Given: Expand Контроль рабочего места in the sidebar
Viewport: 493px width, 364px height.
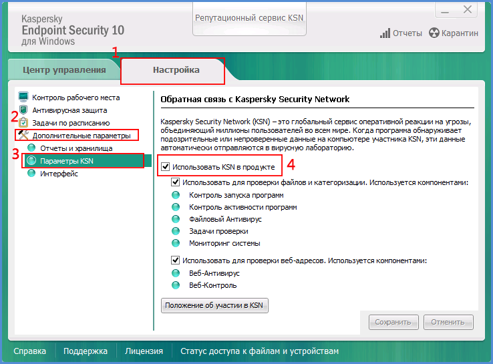Looking at the screenshot, I should click(75, 98).
